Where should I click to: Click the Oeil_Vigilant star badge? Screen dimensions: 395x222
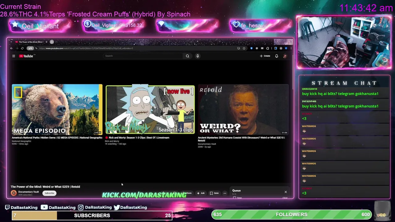39,26
